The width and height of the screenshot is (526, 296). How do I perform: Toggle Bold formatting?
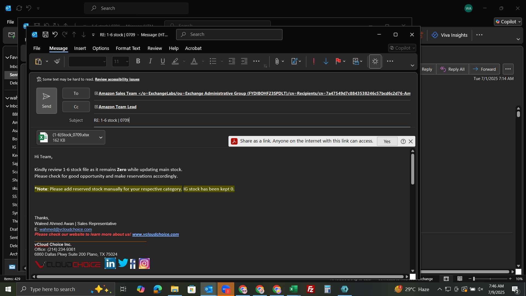pos(138,61)
